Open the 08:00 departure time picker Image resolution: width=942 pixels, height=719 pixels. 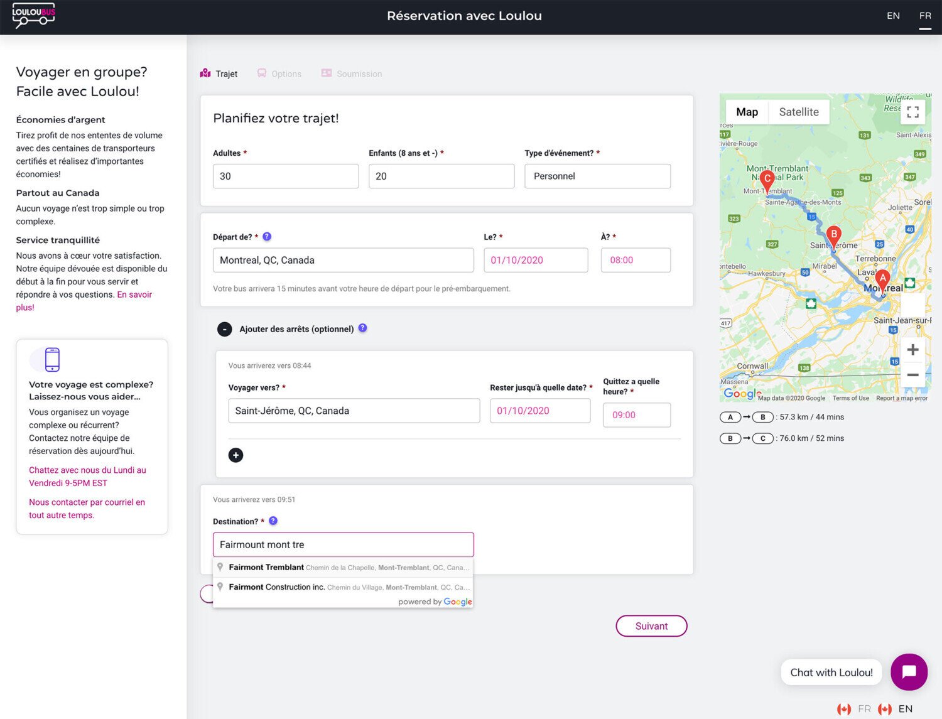(636, 260)
